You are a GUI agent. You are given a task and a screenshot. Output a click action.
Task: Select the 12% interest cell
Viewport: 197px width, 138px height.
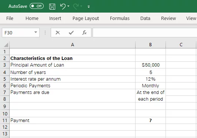(150, 79)
